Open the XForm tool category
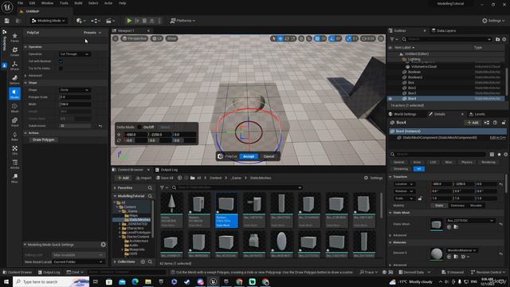 (14, 65)
